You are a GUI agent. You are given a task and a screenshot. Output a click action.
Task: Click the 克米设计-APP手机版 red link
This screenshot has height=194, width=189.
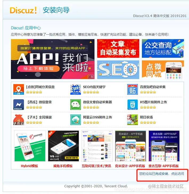[130, 166]
